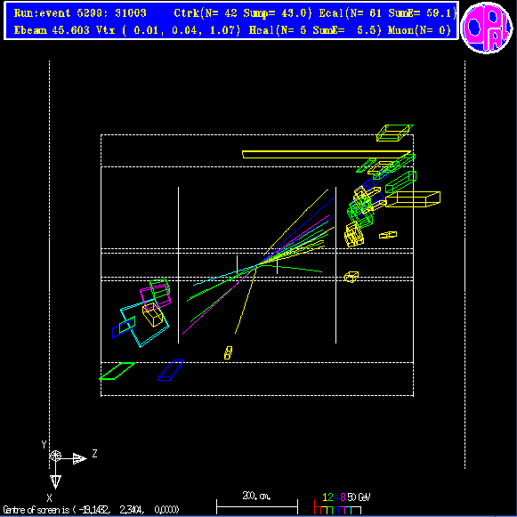This screenshot has width=517, height=517.
Task: Click the magenta 8 GeV legend label
Action: [x=343, y=497]
